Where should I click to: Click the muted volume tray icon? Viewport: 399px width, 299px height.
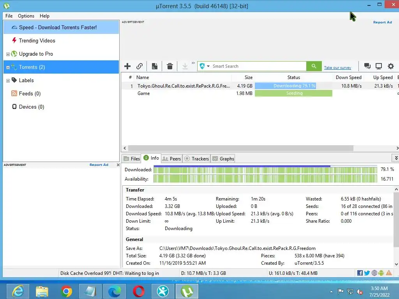coord(360,292)
